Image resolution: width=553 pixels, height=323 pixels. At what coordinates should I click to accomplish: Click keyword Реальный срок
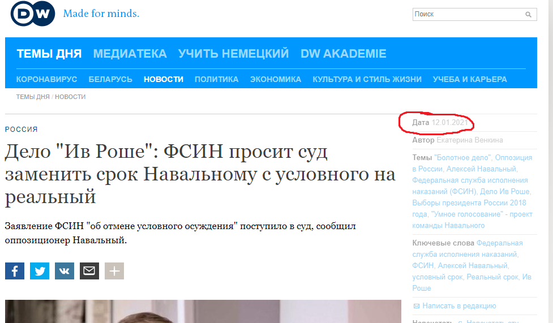pyautogui.click(x=492, y=277)
